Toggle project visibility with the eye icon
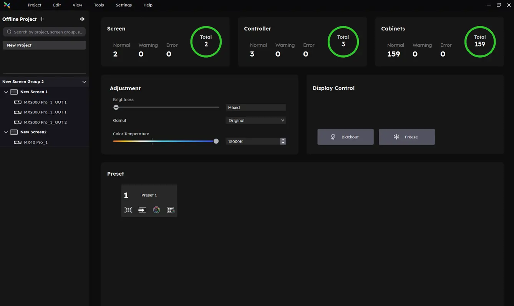This screenshot has height=306, width=514. point(82,19)
